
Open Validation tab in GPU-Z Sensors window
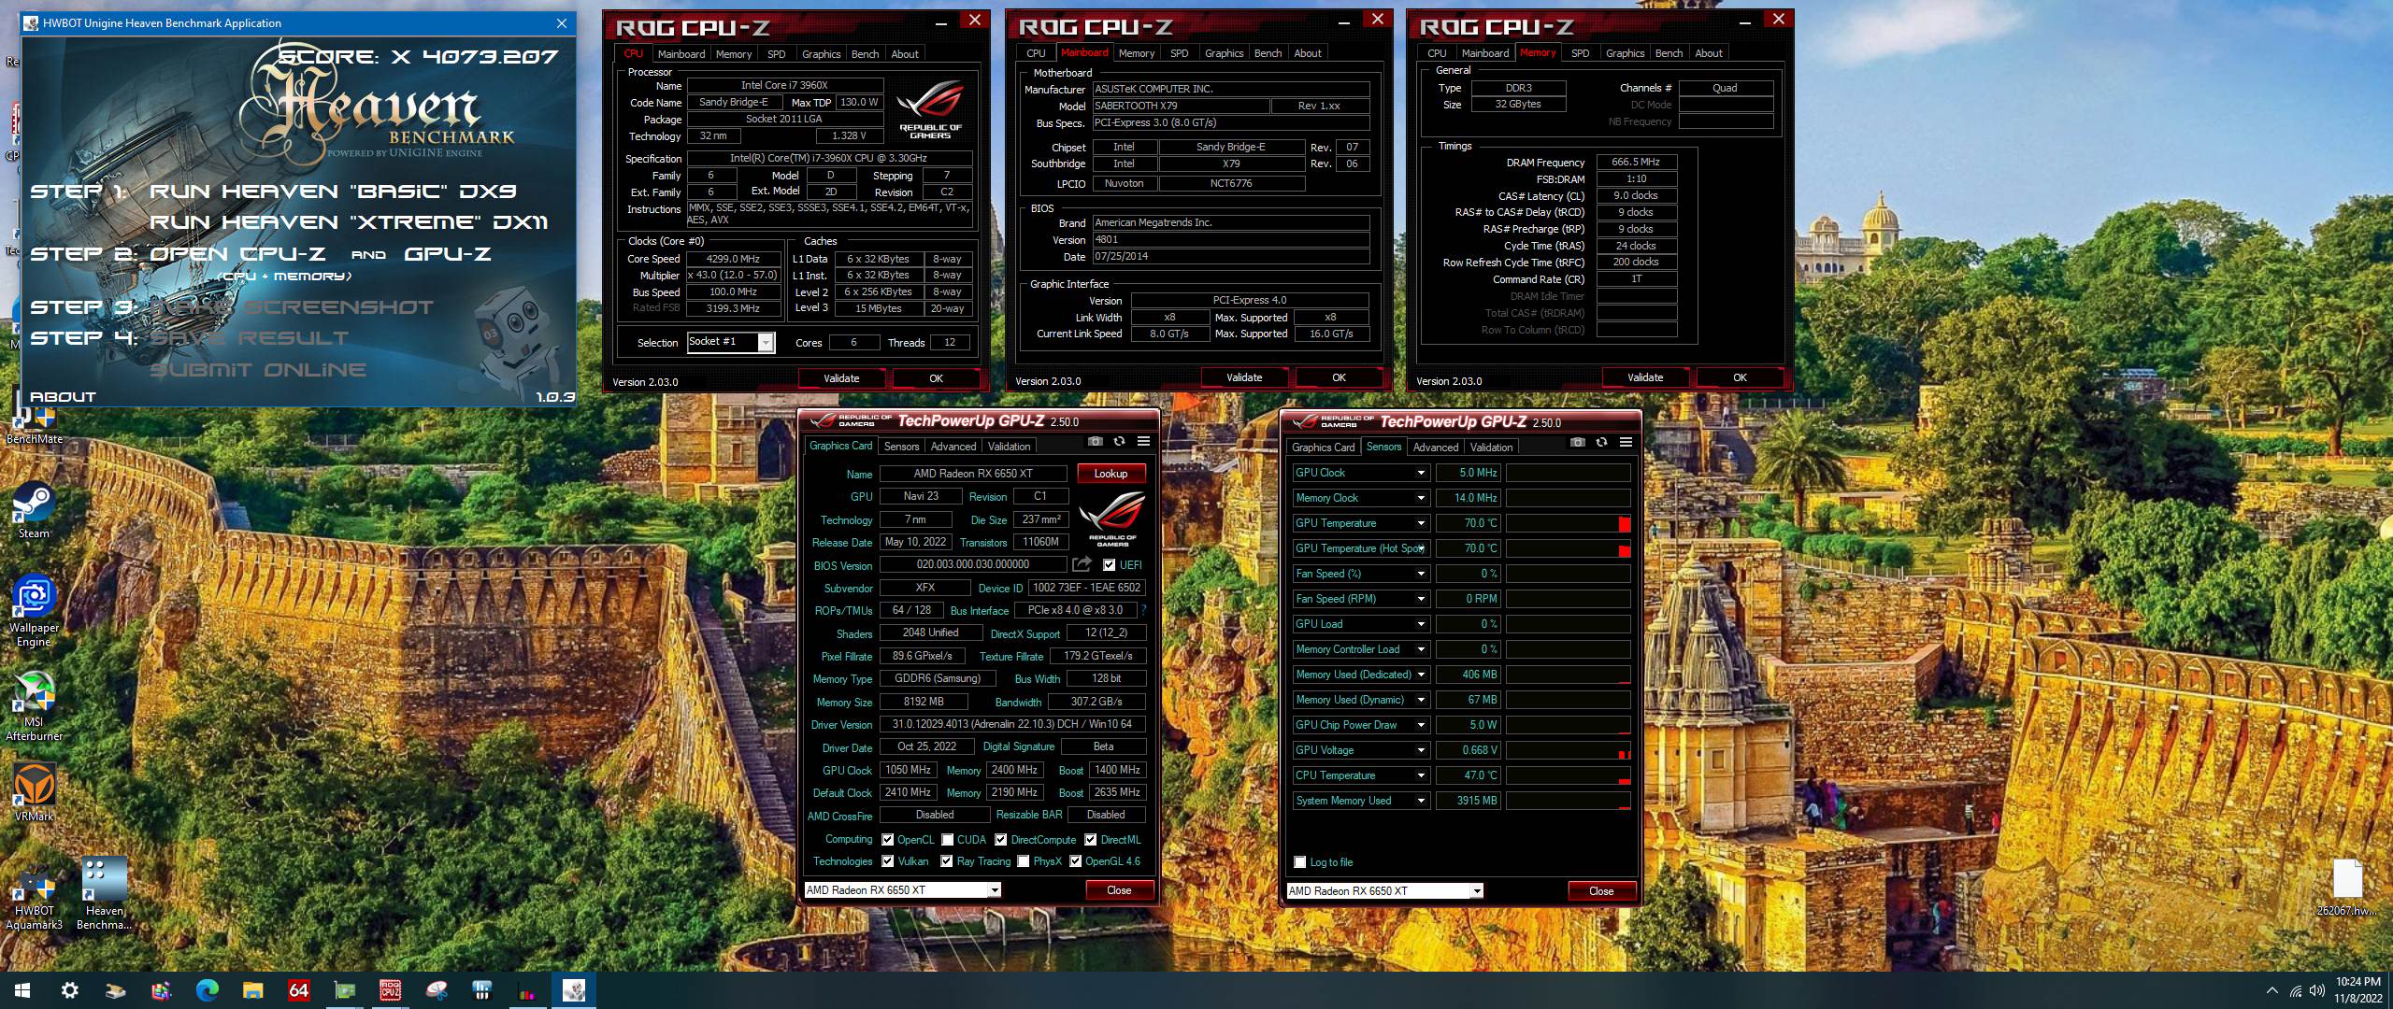tap(1491, 448)
